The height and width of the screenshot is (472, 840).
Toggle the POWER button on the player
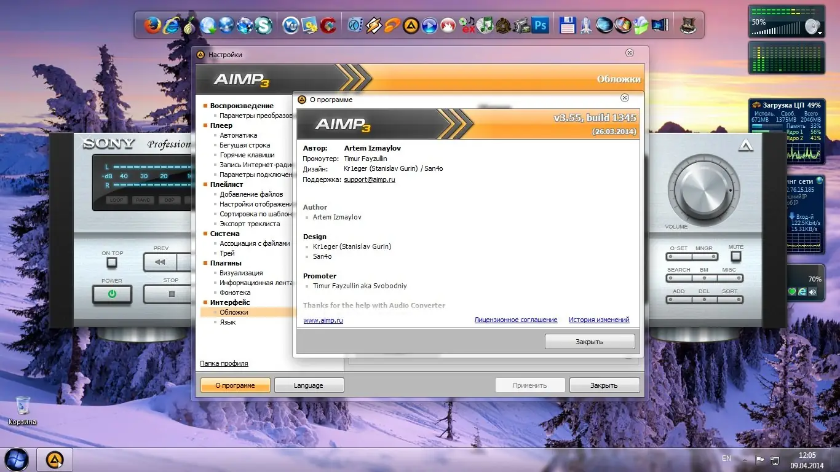112,294
